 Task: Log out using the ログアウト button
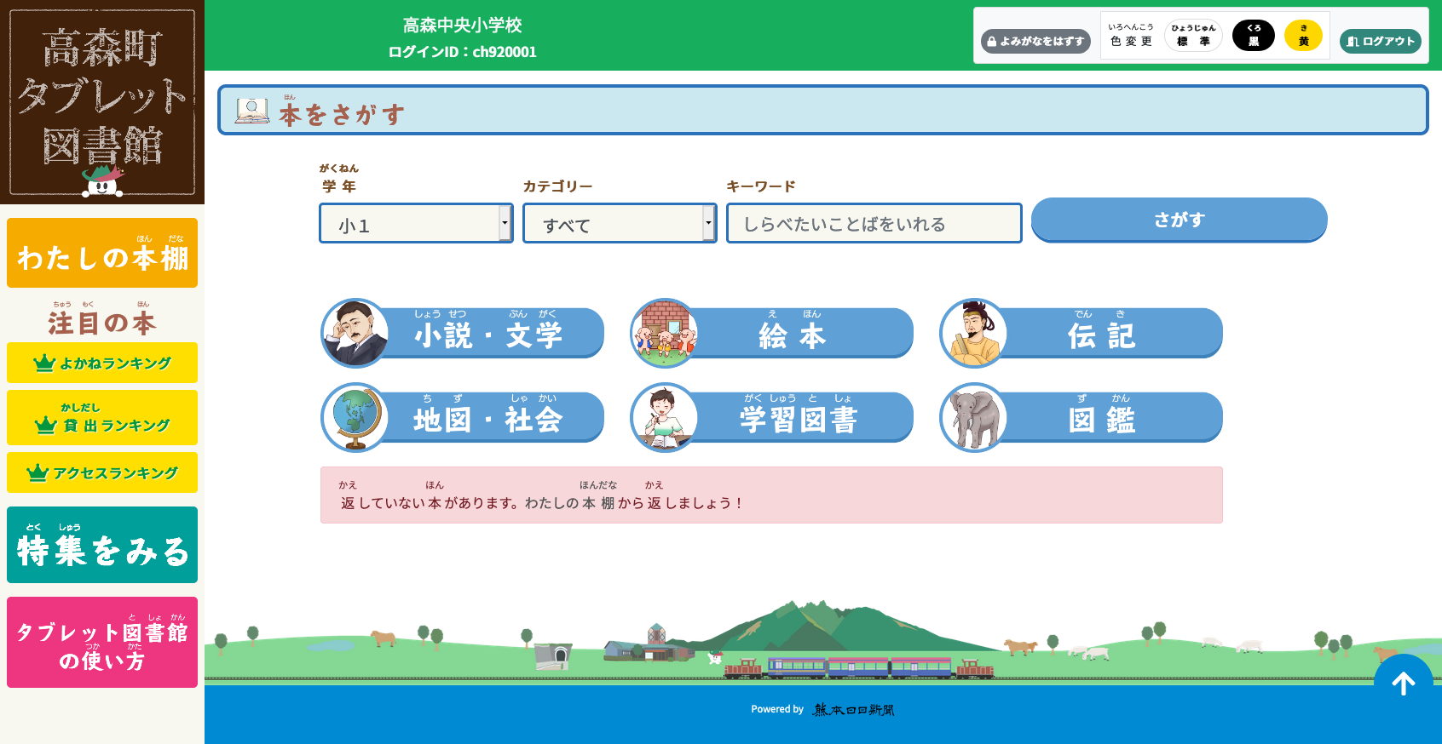(x=1380, y=41)
